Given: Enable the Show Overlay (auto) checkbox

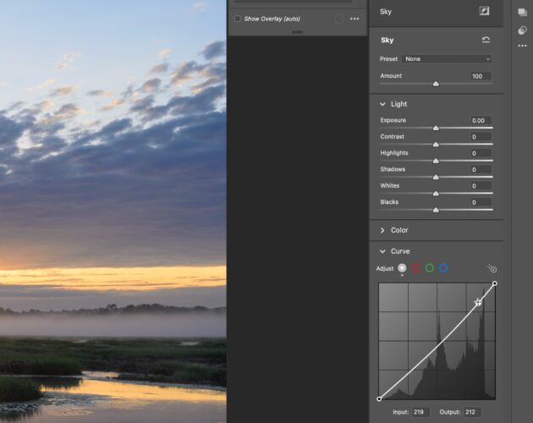Looking at the screenshot, I should tap(237, 19).
